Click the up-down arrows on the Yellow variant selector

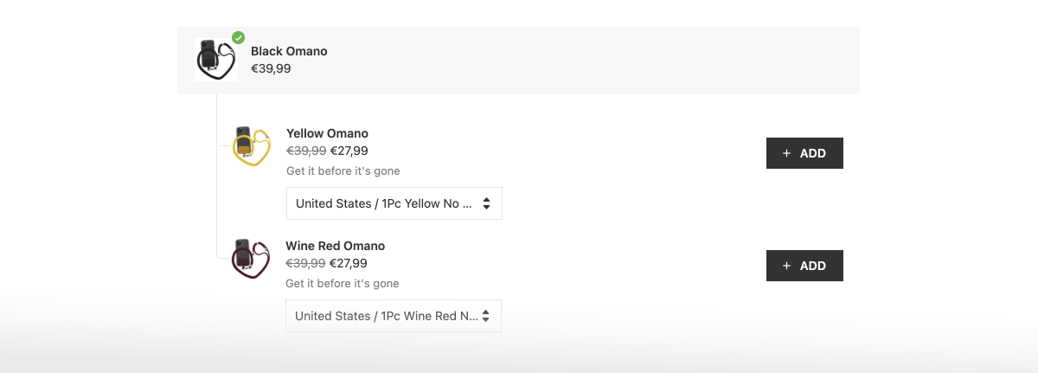pyautogui.click(x=486, y=203)
